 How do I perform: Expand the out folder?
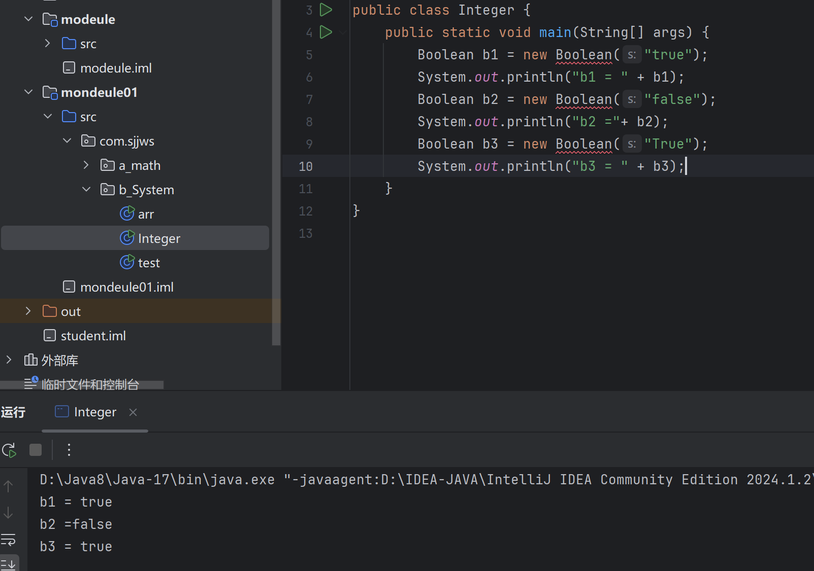(x=28, y=311)
